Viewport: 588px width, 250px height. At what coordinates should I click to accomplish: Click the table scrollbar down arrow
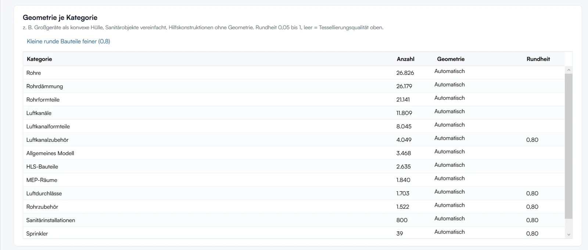click(x=569, y=235)
